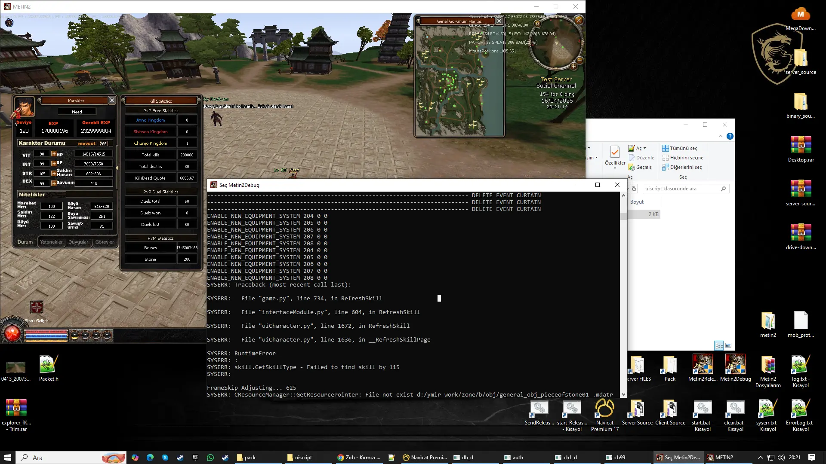The height and width of the screenshot is (464, 826).
Task: Click Geçmiş history in Explorer ribbon
Action: point(640,167)
